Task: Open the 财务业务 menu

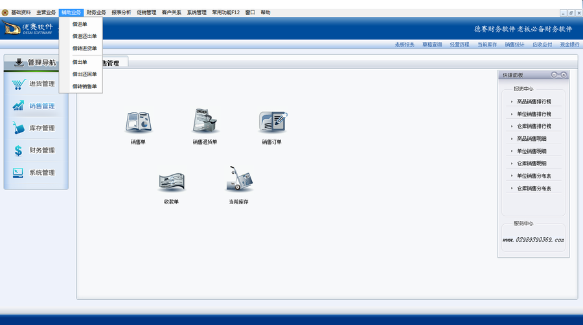Action: click(97, 13)
